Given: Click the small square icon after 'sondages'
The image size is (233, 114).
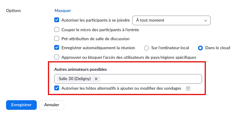Looking at the screenshot, I should (188, 88).
